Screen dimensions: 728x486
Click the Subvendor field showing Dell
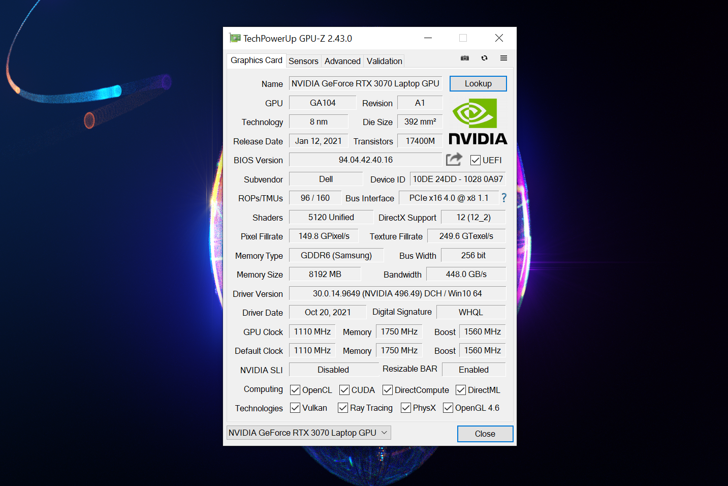pos(326,179)
